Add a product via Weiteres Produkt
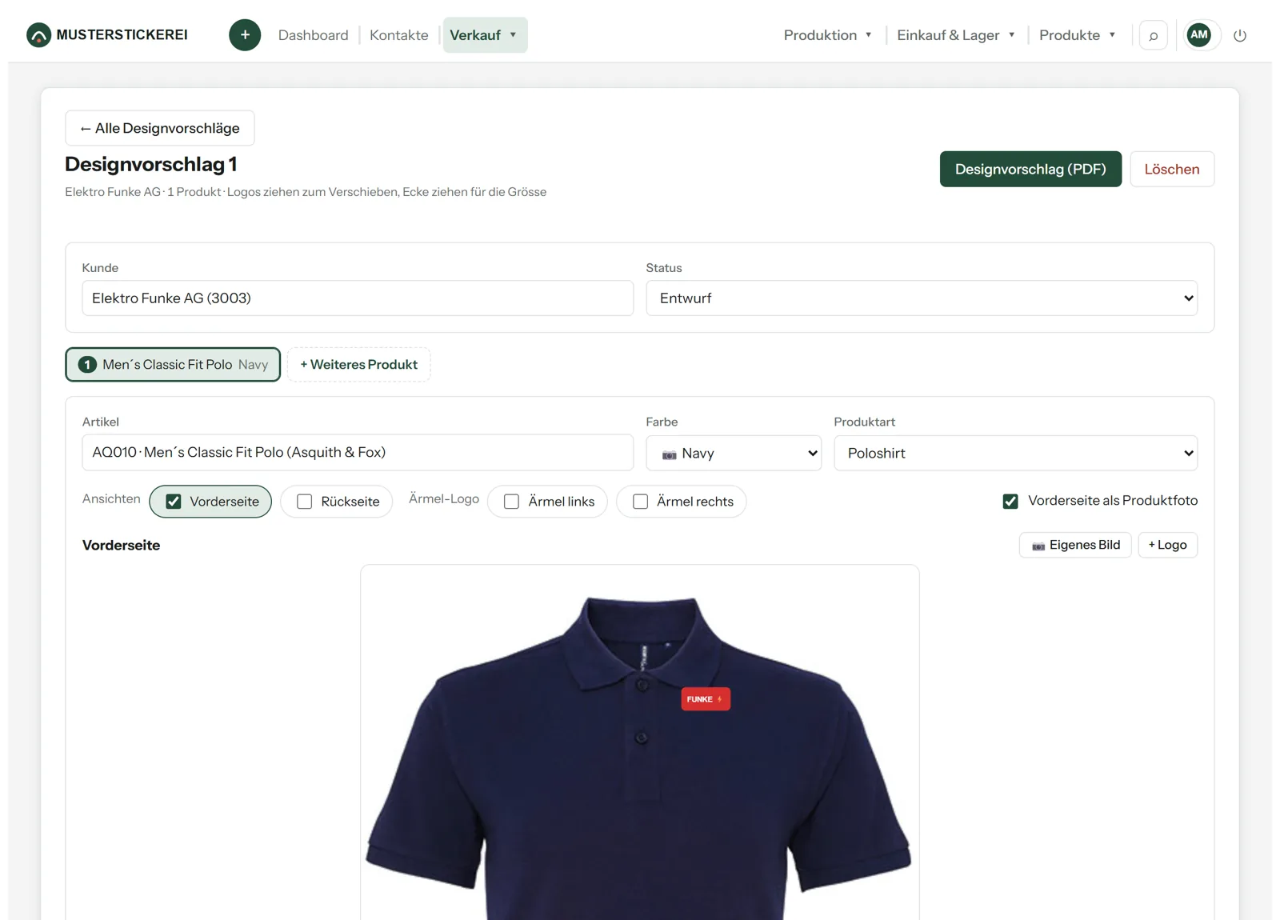Viewport: 1280px width, 920px height. click(359, 365)
